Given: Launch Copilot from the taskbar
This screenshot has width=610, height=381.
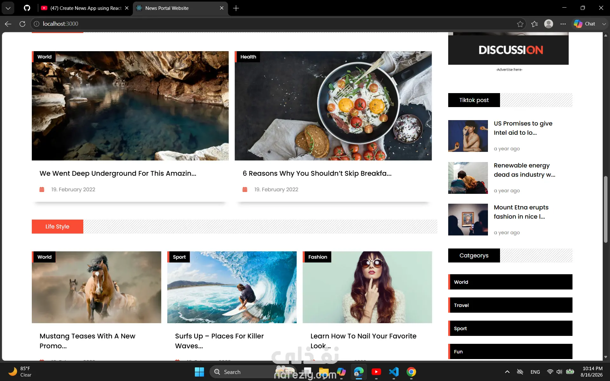Looking at the screenshot, I should click(341, 372).
